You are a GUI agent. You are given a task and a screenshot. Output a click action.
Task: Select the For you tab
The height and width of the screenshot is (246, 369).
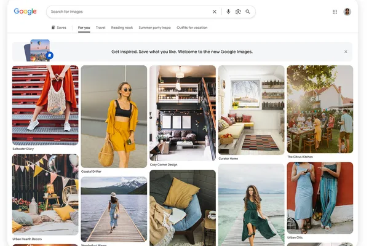point(84,28)
